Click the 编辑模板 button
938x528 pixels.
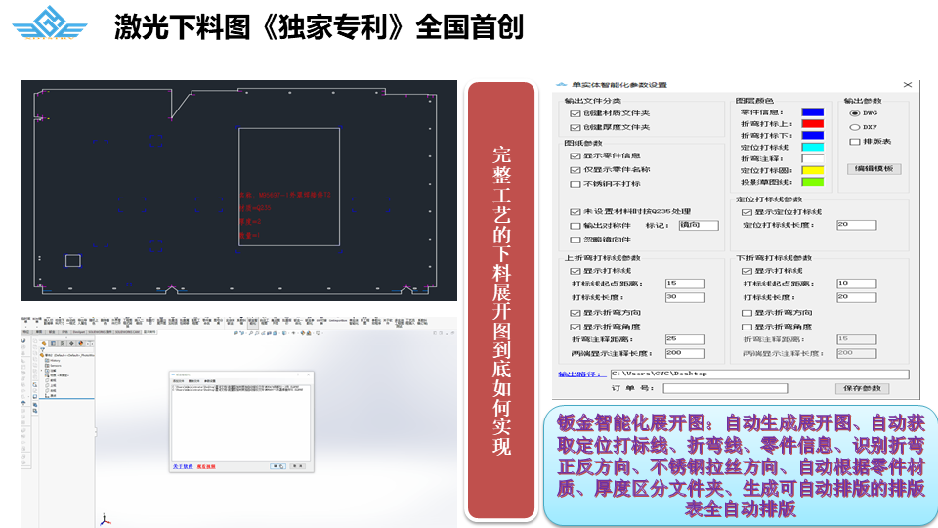coord(874,169)
